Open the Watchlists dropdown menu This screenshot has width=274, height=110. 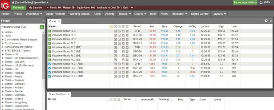(x=34, y=14)
